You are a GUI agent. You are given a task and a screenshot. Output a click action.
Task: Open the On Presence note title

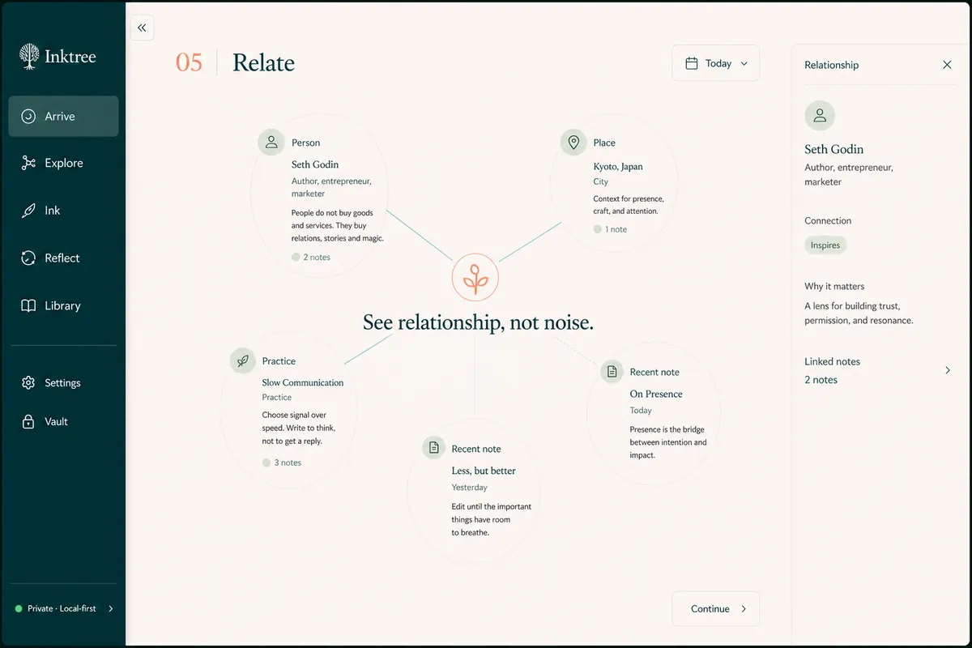(x=656, y=394)
